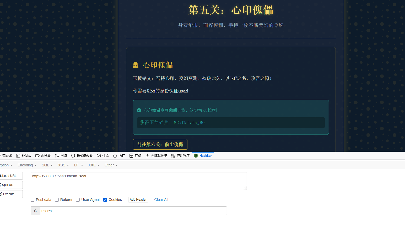Open the Storage (存储) devtools panel
The width and height of the screenshot is (405, 227).
pyautogui.click(x=135, y=156)
